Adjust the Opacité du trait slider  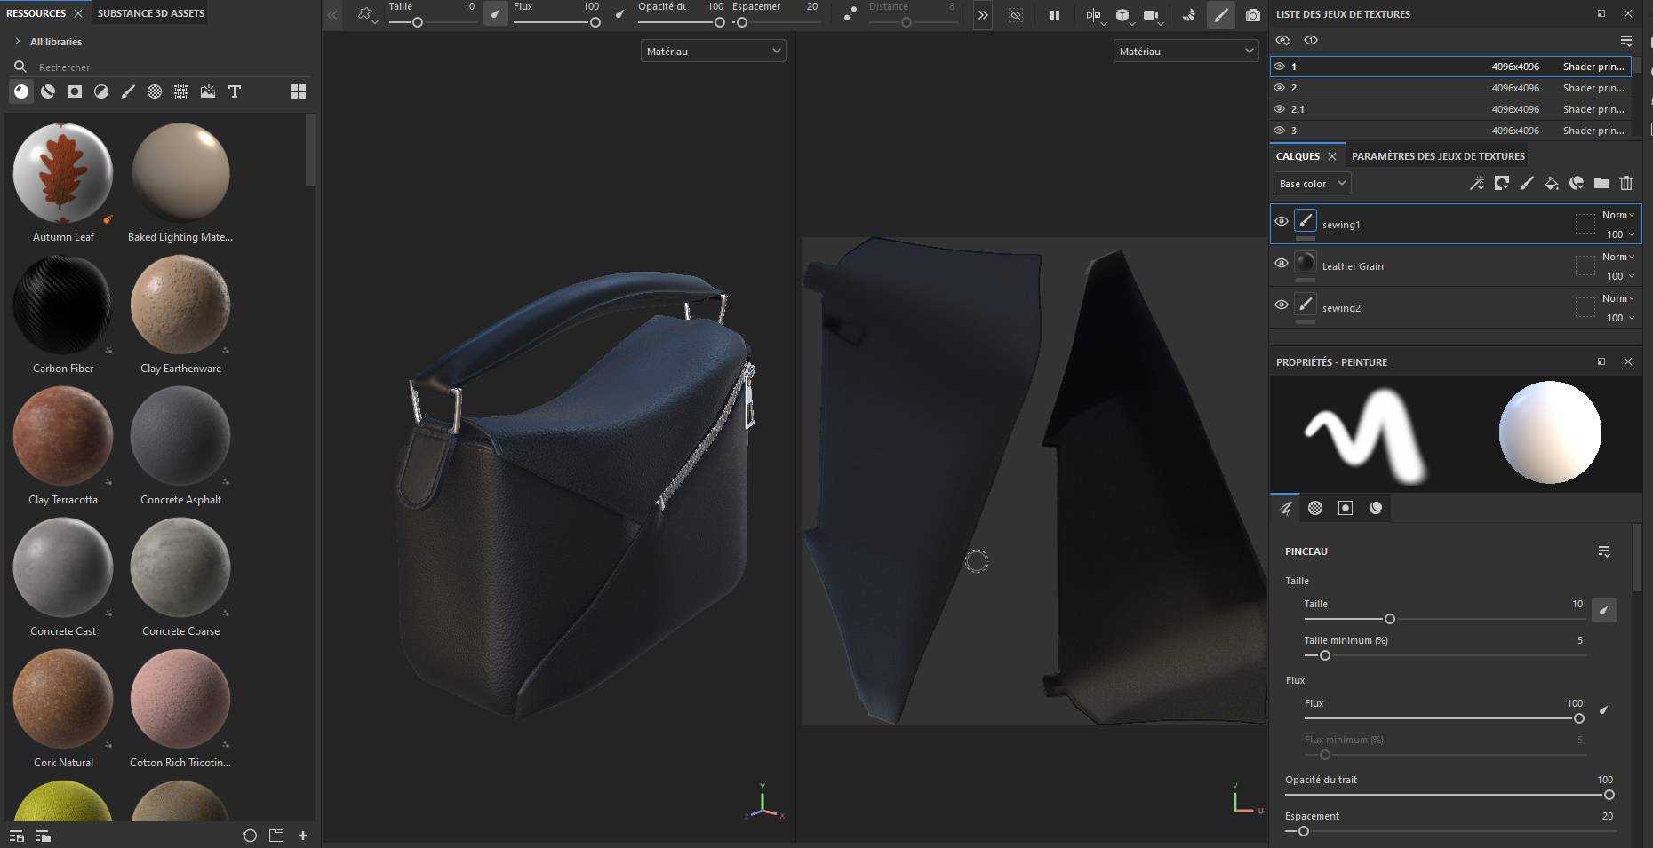pos(1449,795)
